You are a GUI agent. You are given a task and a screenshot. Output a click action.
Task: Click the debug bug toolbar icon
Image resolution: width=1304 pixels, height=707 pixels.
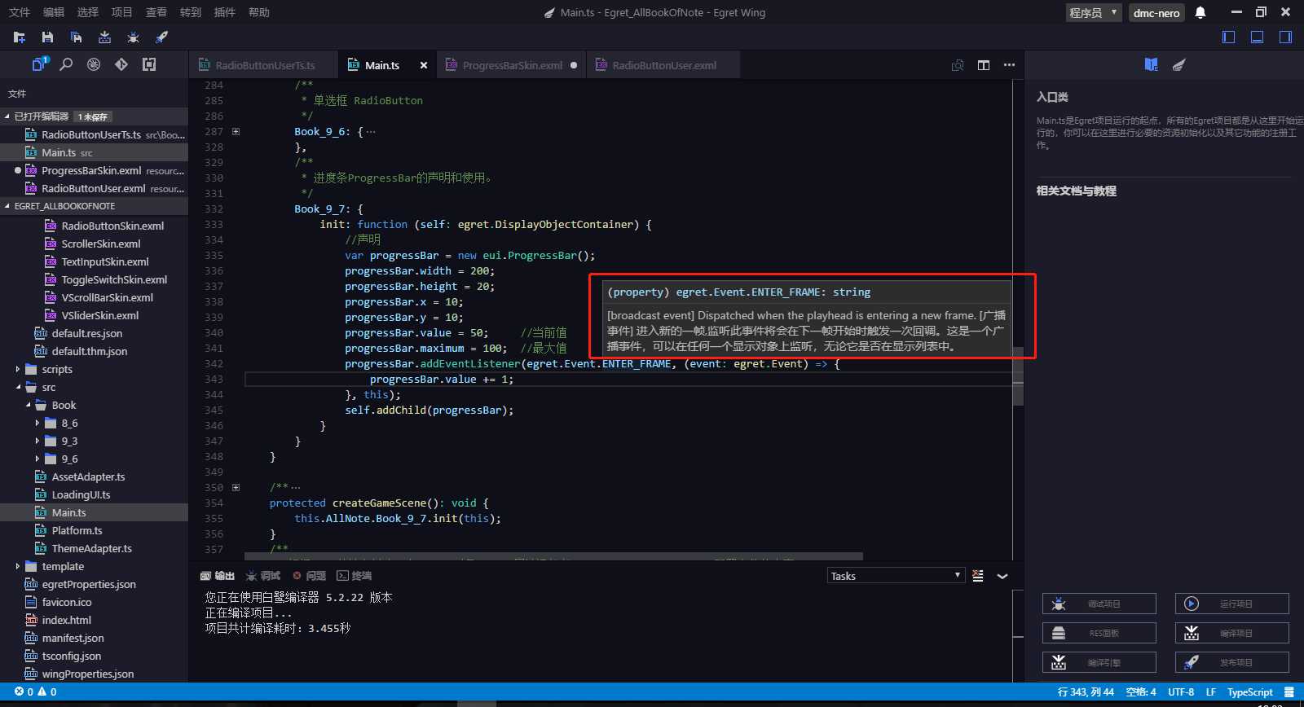133,37
